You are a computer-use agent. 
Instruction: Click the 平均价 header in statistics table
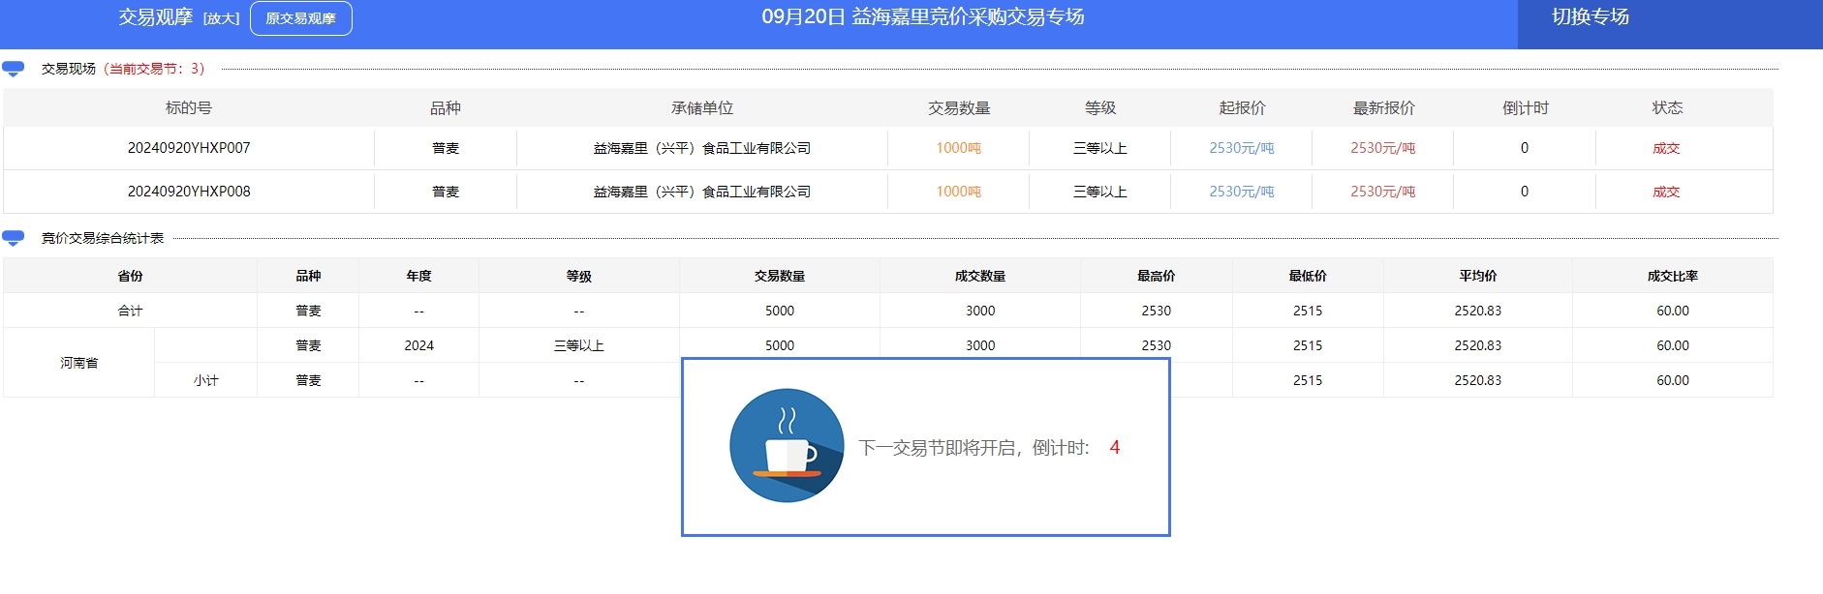pyautogui.click(x=1478, y=276)
